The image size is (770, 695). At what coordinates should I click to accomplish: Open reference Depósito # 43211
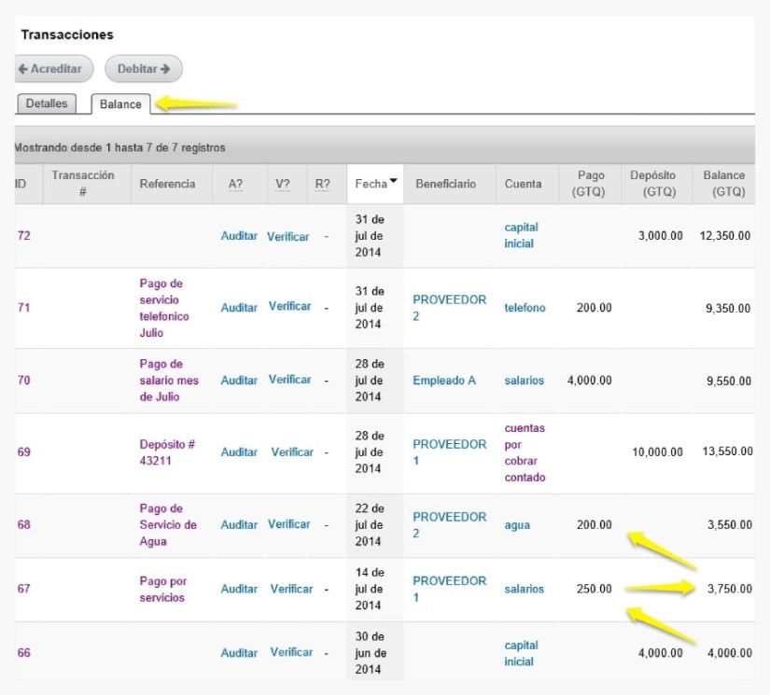(167, 452)
